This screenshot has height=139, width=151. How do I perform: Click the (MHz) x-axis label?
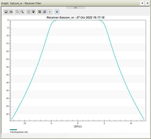coord(78,126)
